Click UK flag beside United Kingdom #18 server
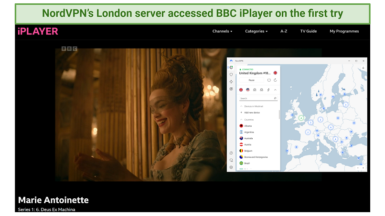Screen dimensions: 385x216 (275, 73)
